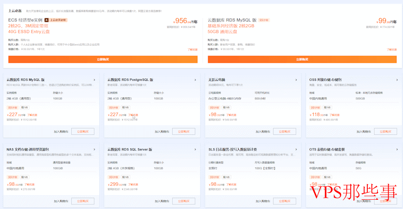Viewport: 403px width, 209px height.
Task: Click the 云数据库 RDS PostgreSQL 版 title
Action: [130, 80]
